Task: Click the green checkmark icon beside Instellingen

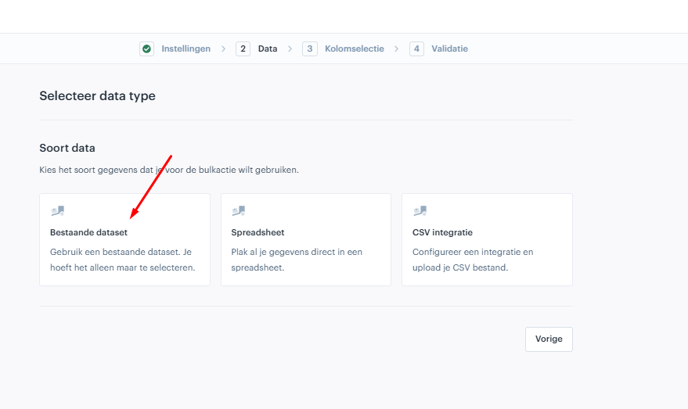Action: [146, 48]
